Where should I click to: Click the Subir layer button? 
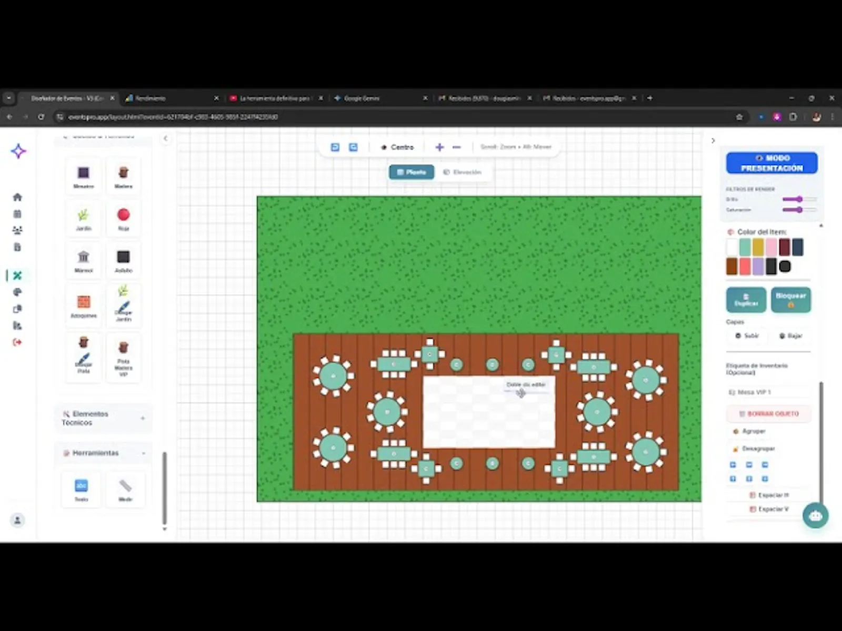[747, 335]
